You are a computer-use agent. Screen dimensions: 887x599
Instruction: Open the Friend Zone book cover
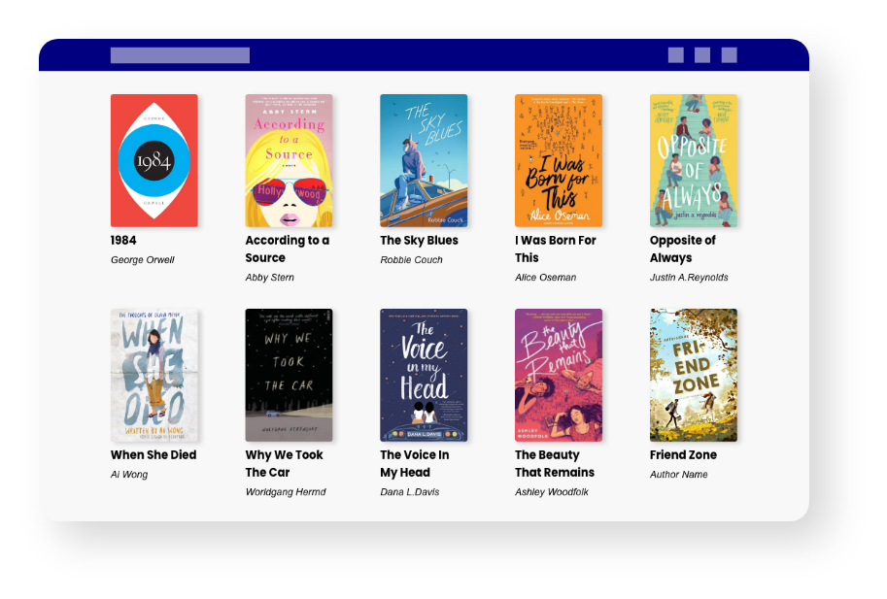click(x=693, y=375)
